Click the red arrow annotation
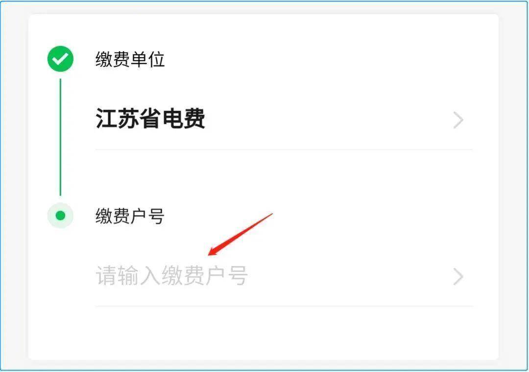 240,234
